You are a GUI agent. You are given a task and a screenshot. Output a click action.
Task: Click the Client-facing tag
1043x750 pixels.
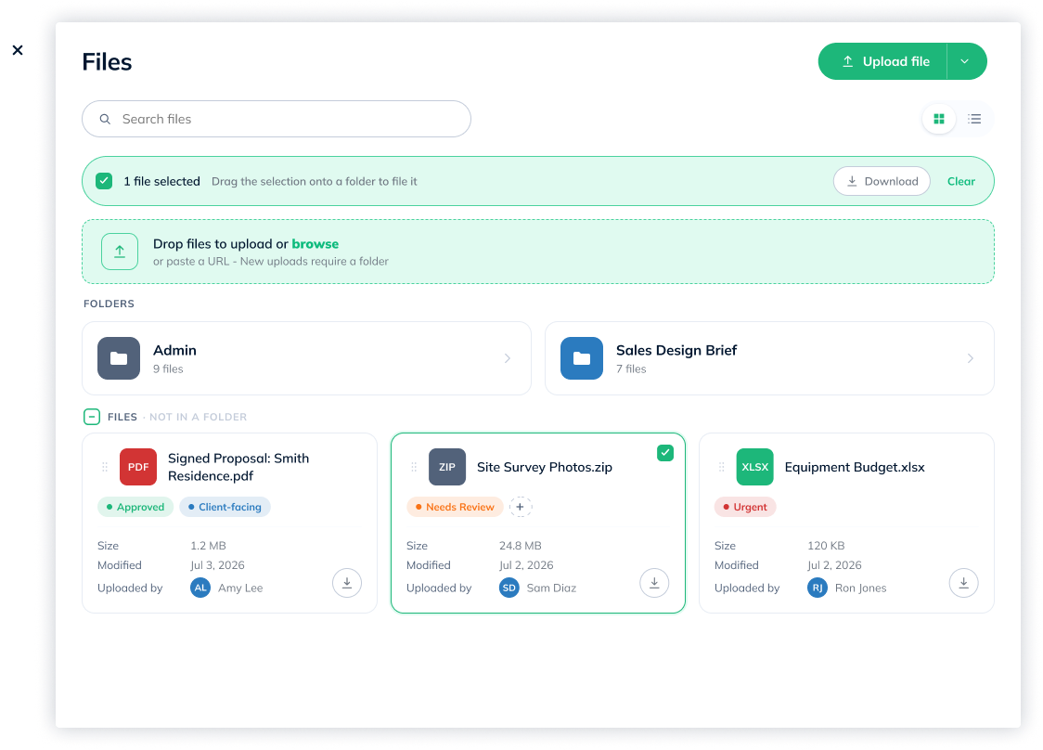[225, 507]
